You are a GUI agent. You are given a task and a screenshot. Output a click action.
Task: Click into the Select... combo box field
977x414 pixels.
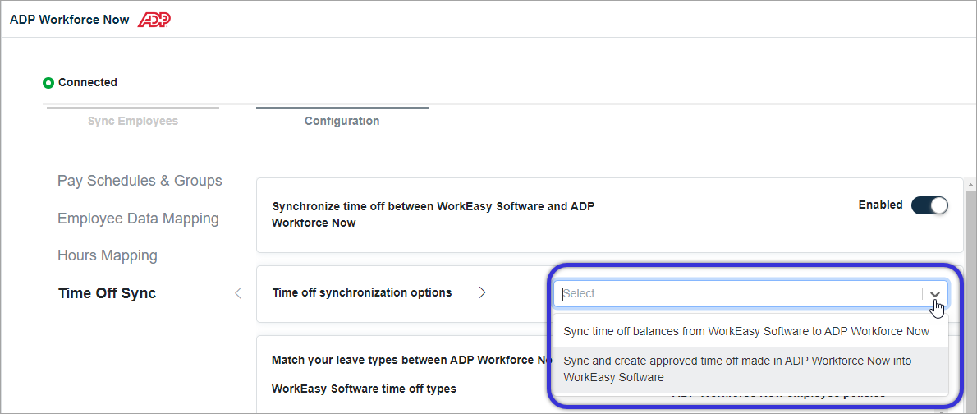coord(741,294)
